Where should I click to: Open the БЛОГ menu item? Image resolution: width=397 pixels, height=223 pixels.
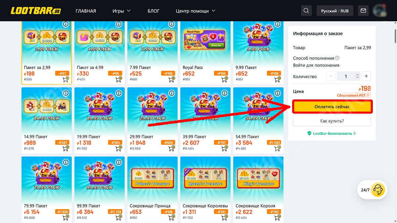(154, 11)
